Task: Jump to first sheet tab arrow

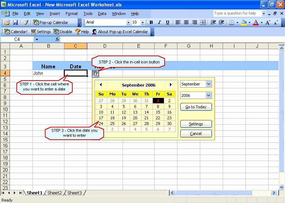Action: 3,193
